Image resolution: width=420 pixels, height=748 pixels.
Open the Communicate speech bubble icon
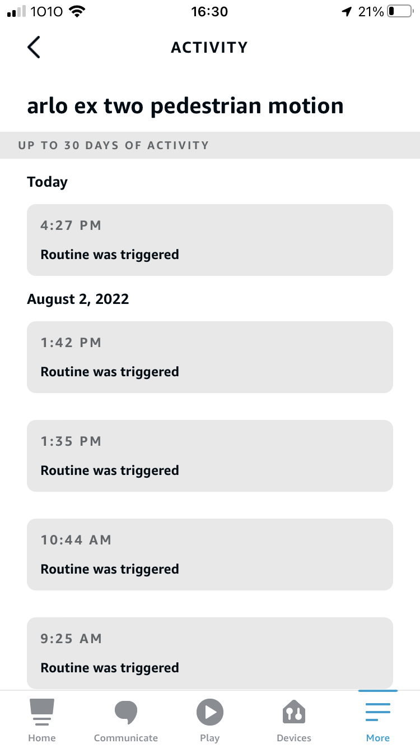[125, 712]
